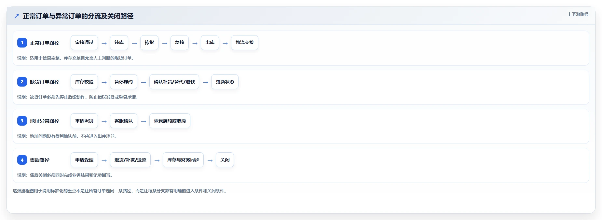Image resolution: width=602 pixels, height=220 pixels.
Task: Click the number 2 badge for 缺货订单路径
Action: 22,82
